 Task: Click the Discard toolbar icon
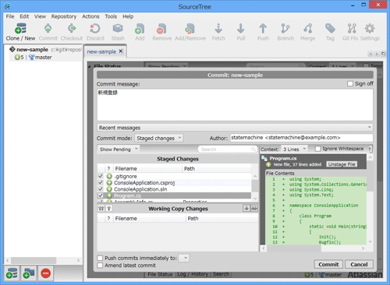95,32
